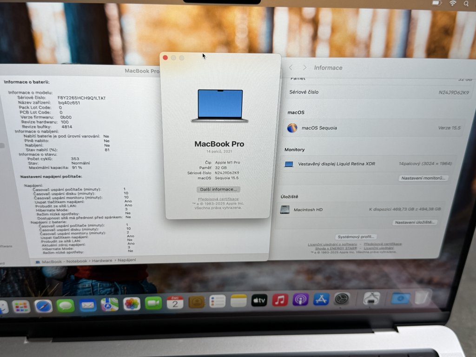476x357 pixels.
Task: Close the About This Mac window
Action: [165, 58]
